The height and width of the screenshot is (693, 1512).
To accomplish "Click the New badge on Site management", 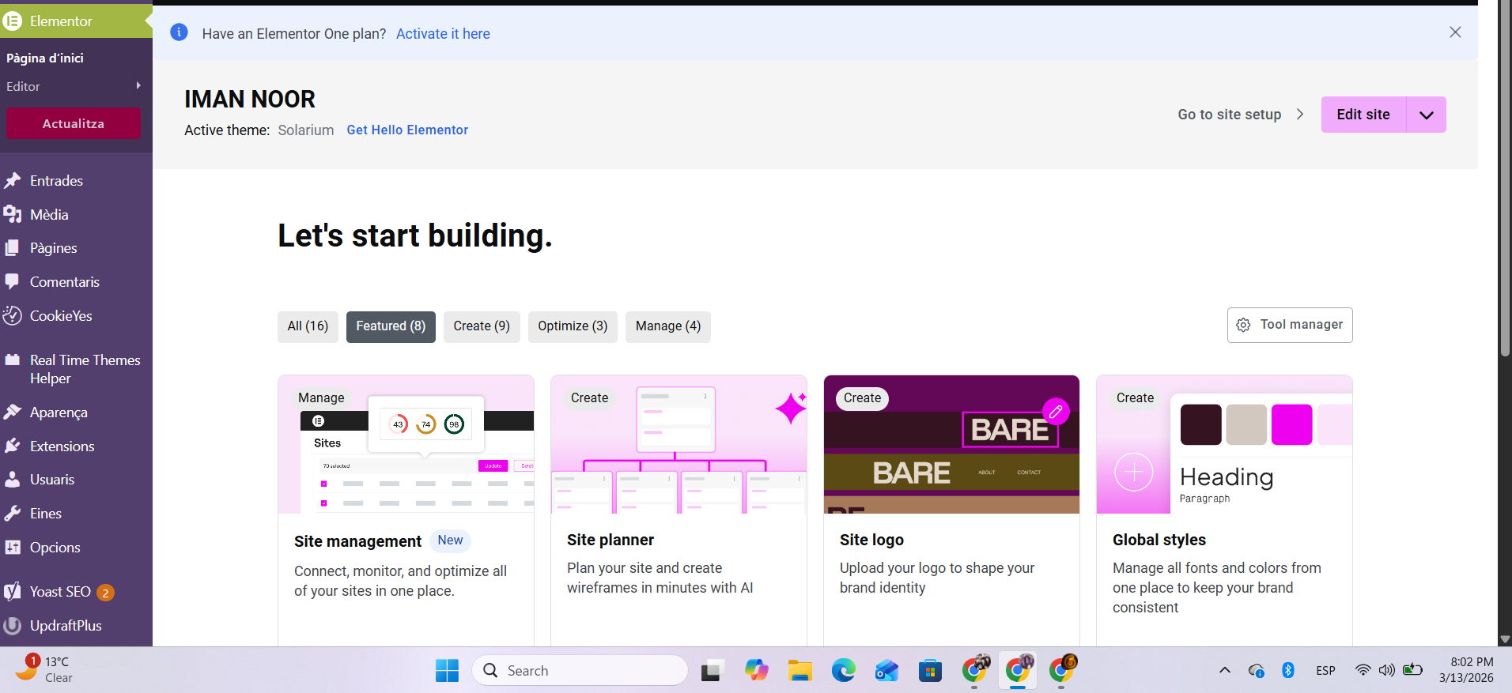I will (x=451, y=540).
